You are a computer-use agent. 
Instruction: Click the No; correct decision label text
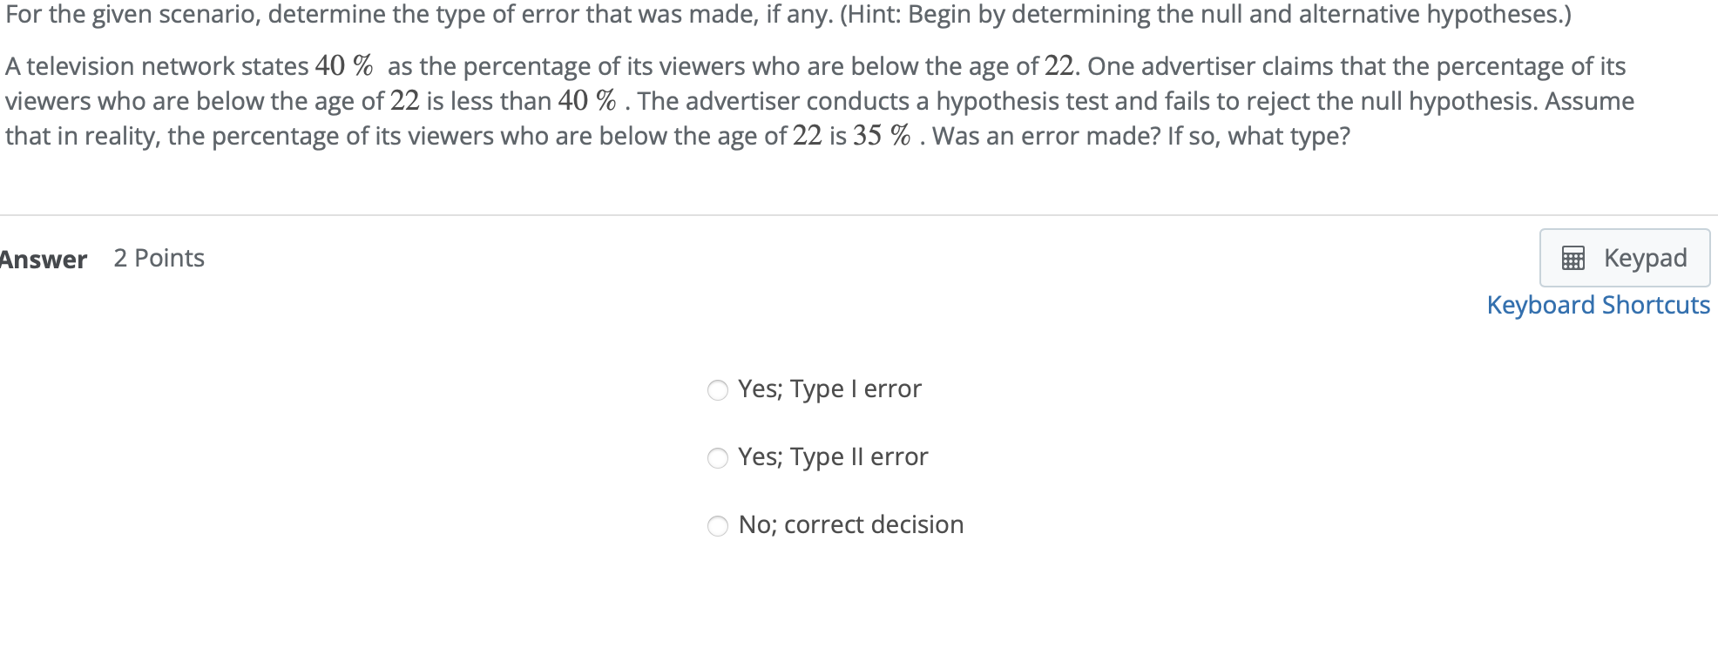(850, 524)
